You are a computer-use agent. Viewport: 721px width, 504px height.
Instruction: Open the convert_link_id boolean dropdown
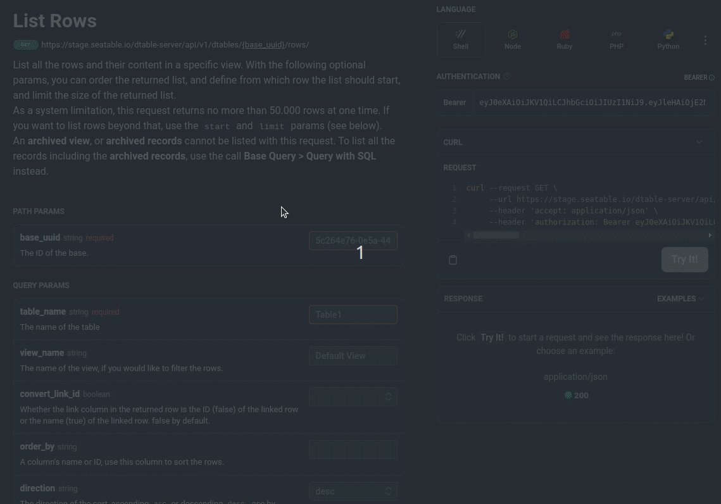[353, 398]
